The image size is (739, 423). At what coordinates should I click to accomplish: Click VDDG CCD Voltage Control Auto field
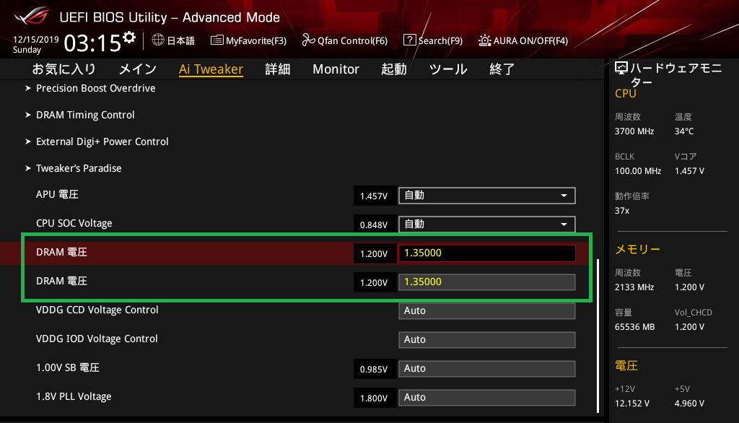(x=487, y=311)
